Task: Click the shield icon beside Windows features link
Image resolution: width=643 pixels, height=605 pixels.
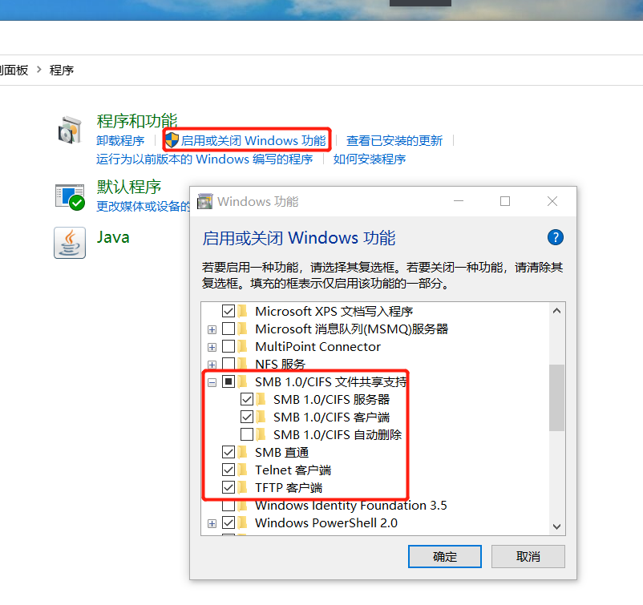Action: point(172,140)
